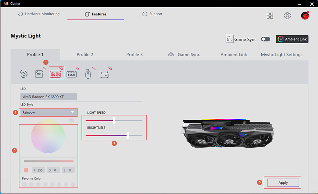Click the graphics card preview image
This screenshot has height=194, width=318.
pyautogui.click(x=227, y=133)
